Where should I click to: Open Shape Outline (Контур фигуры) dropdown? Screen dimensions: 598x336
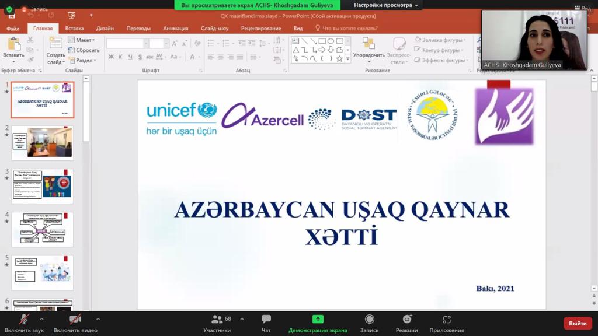tap(439, 50)
